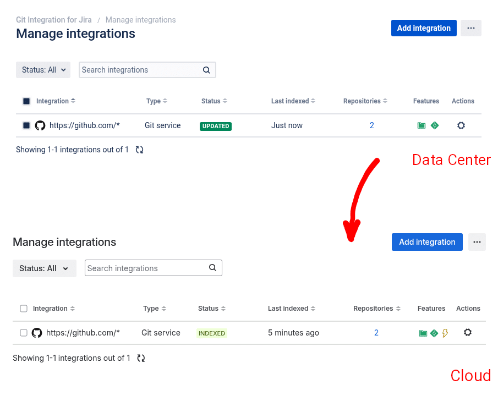This screenshot has height=396, width=498.
Task: Click Manage integrations breadcrumb item
Action: [x=141, y=20]
